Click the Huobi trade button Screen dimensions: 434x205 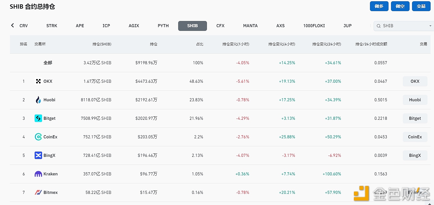415,100
